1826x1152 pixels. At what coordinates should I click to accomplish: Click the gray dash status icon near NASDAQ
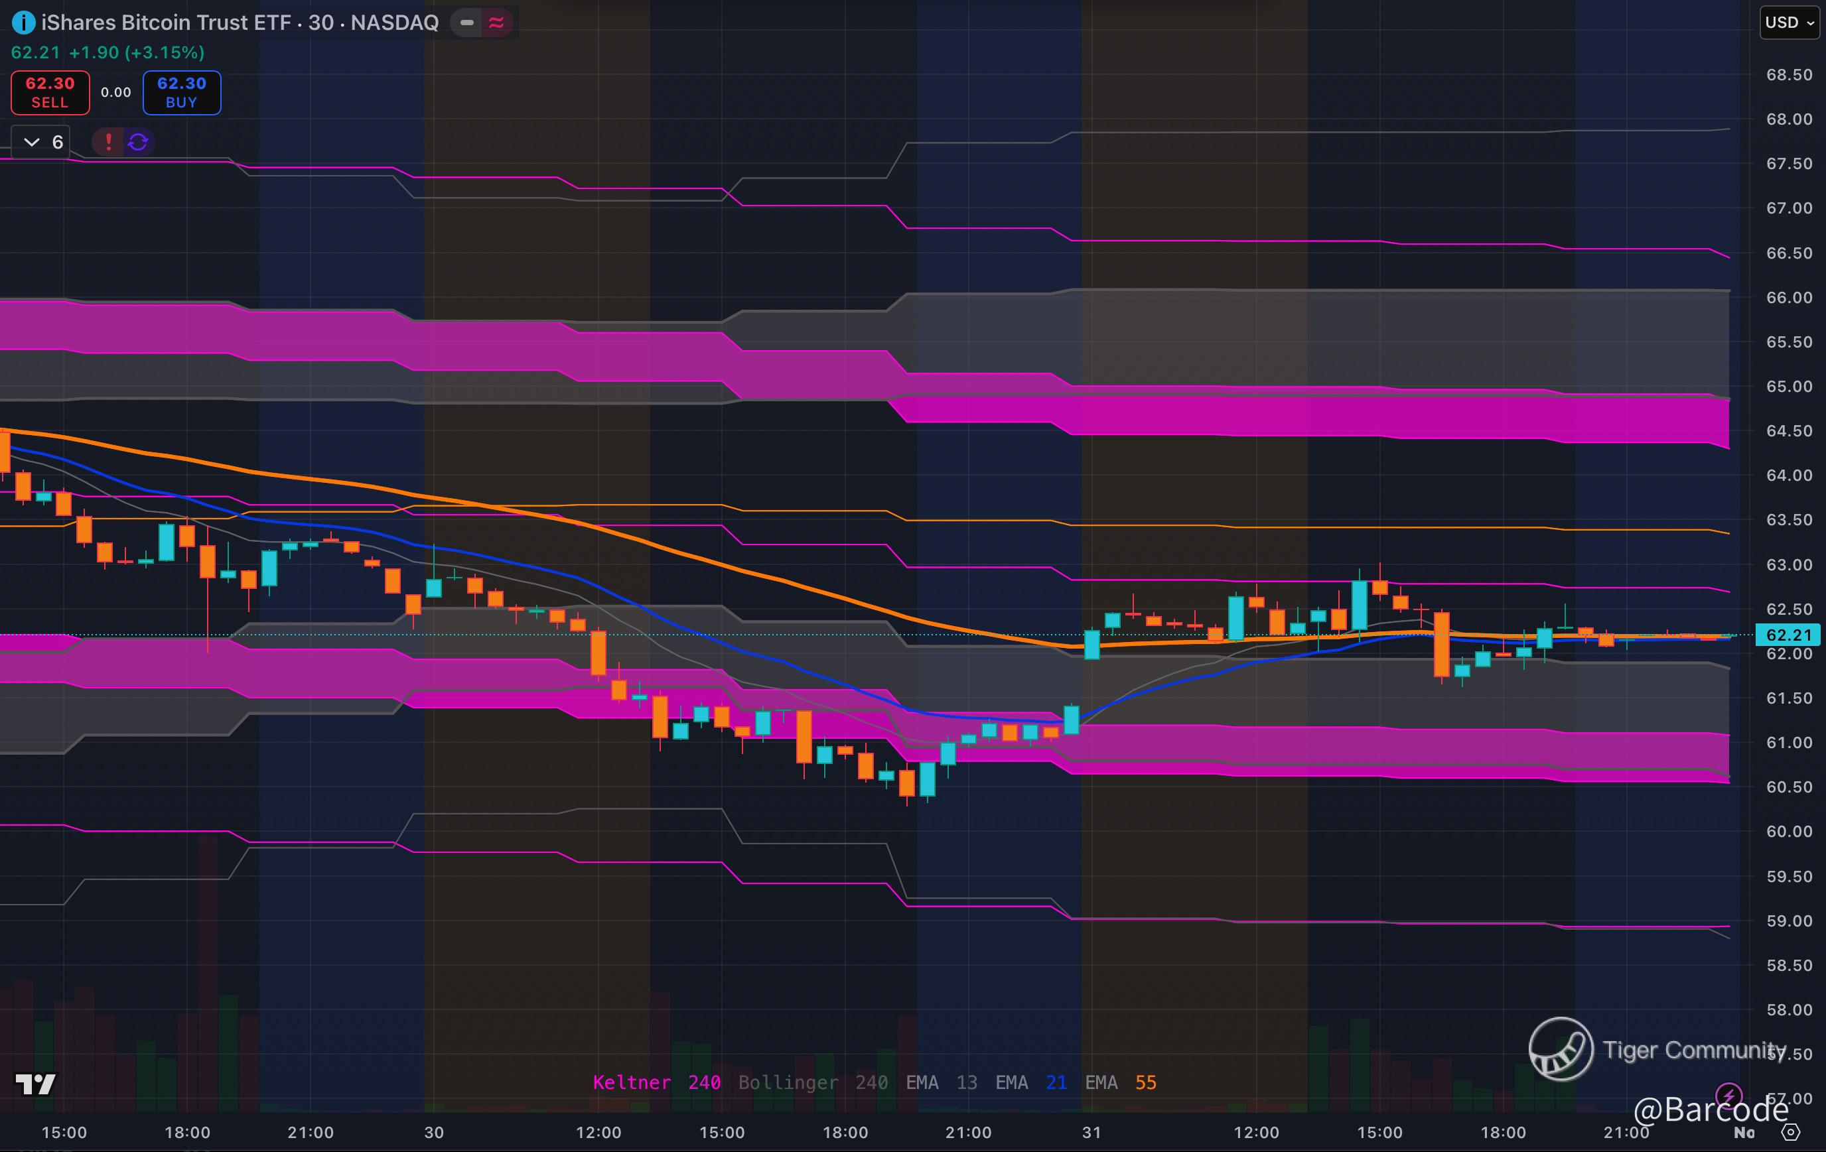467,23
